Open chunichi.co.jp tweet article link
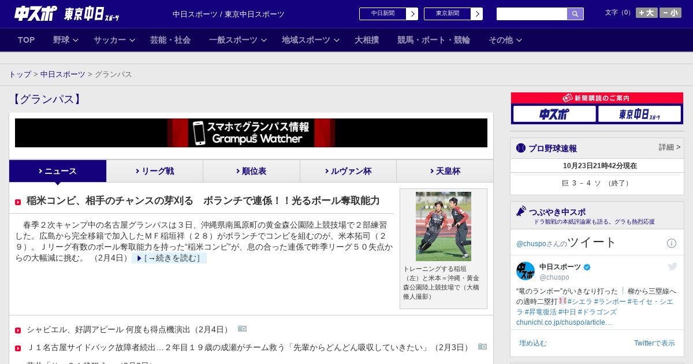693x364 pixels. [564, 322]
